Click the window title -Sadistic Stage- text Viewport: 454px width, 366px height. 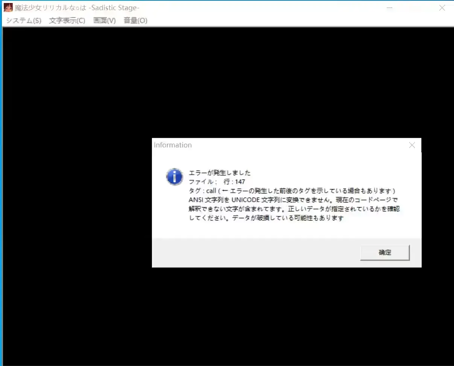(114, 8)
